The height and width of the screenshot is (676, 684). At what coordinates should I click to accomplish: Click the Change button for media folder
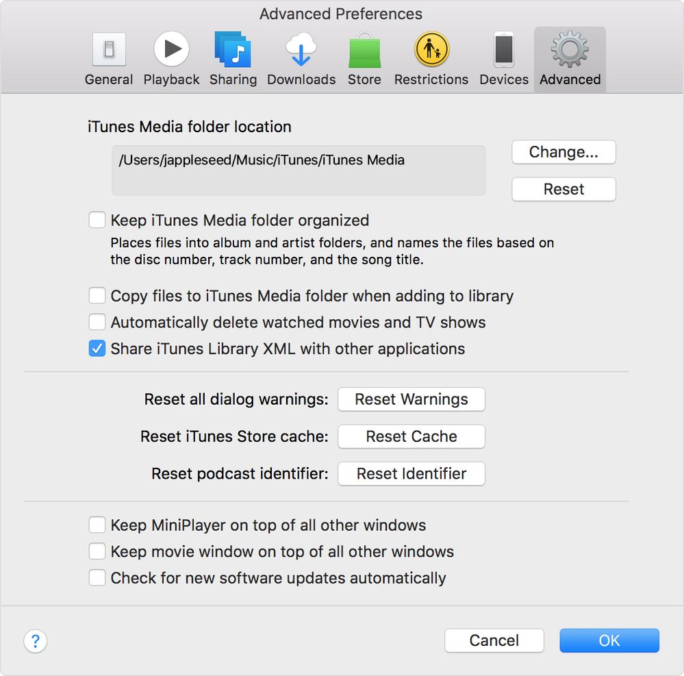(x=563, y=152)
